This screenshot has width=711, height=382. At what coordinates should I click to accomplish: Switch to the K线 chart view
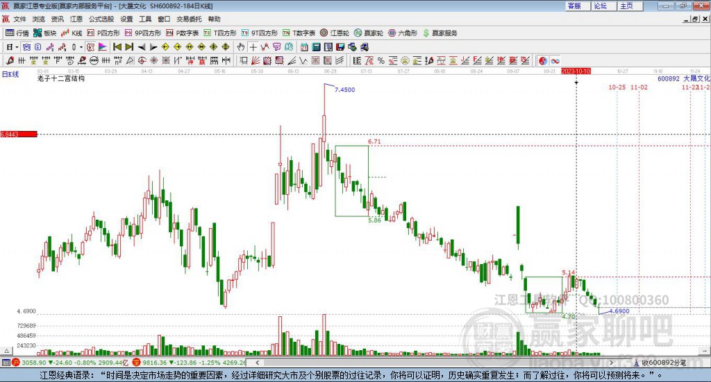pyautogui.click(x=72, y=33)
